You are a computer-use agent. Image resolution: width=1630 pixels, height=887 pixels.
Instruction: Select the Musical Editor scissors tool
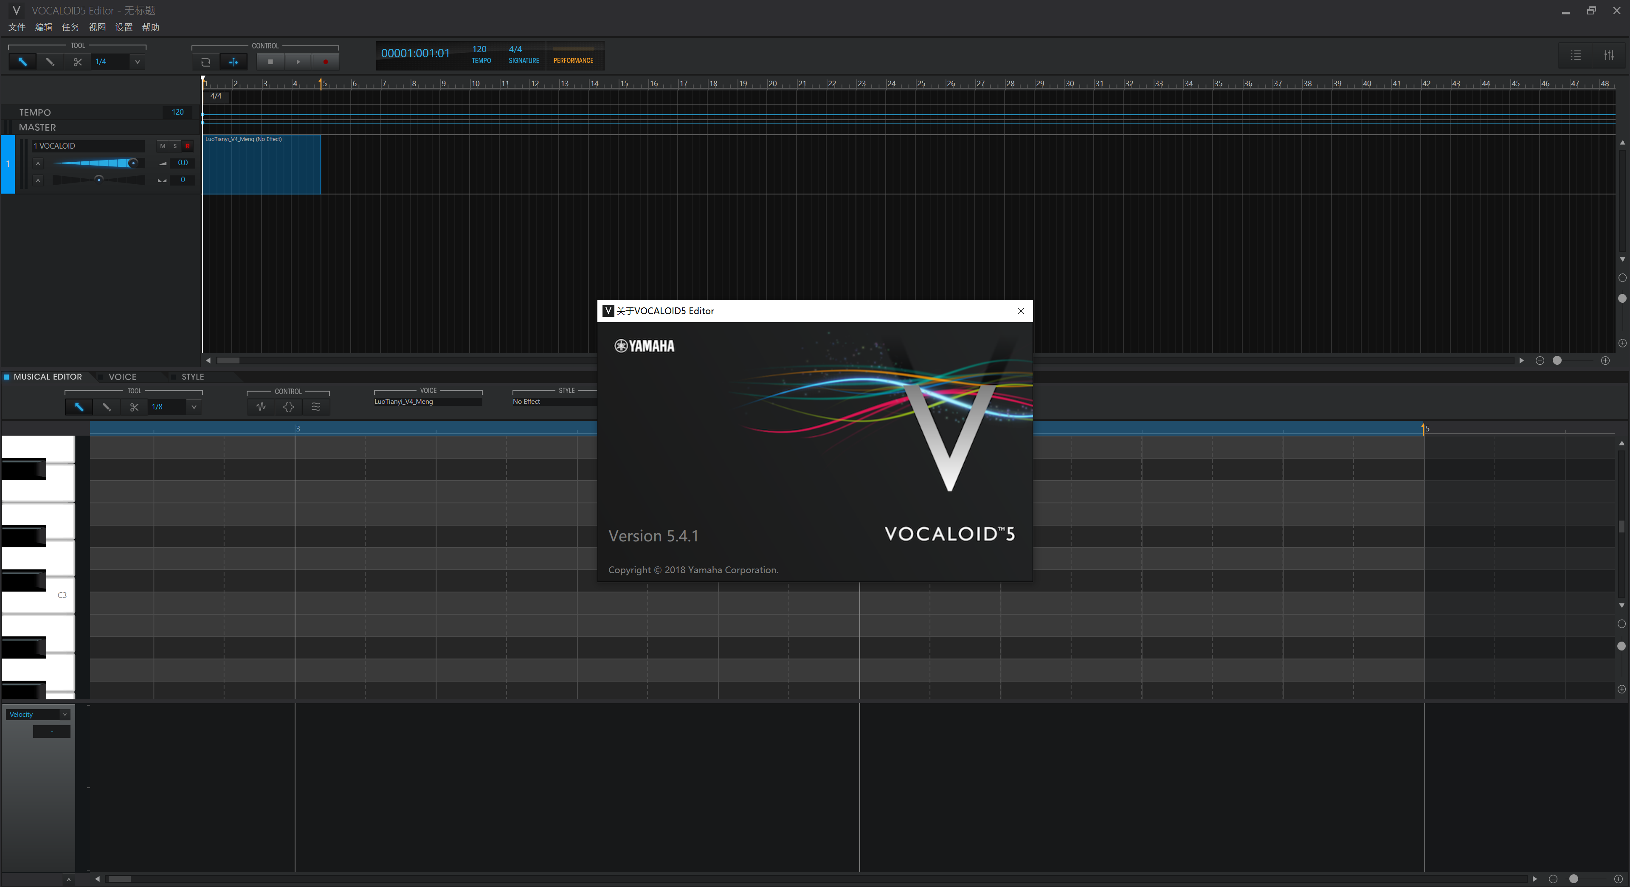coord(133,408)
